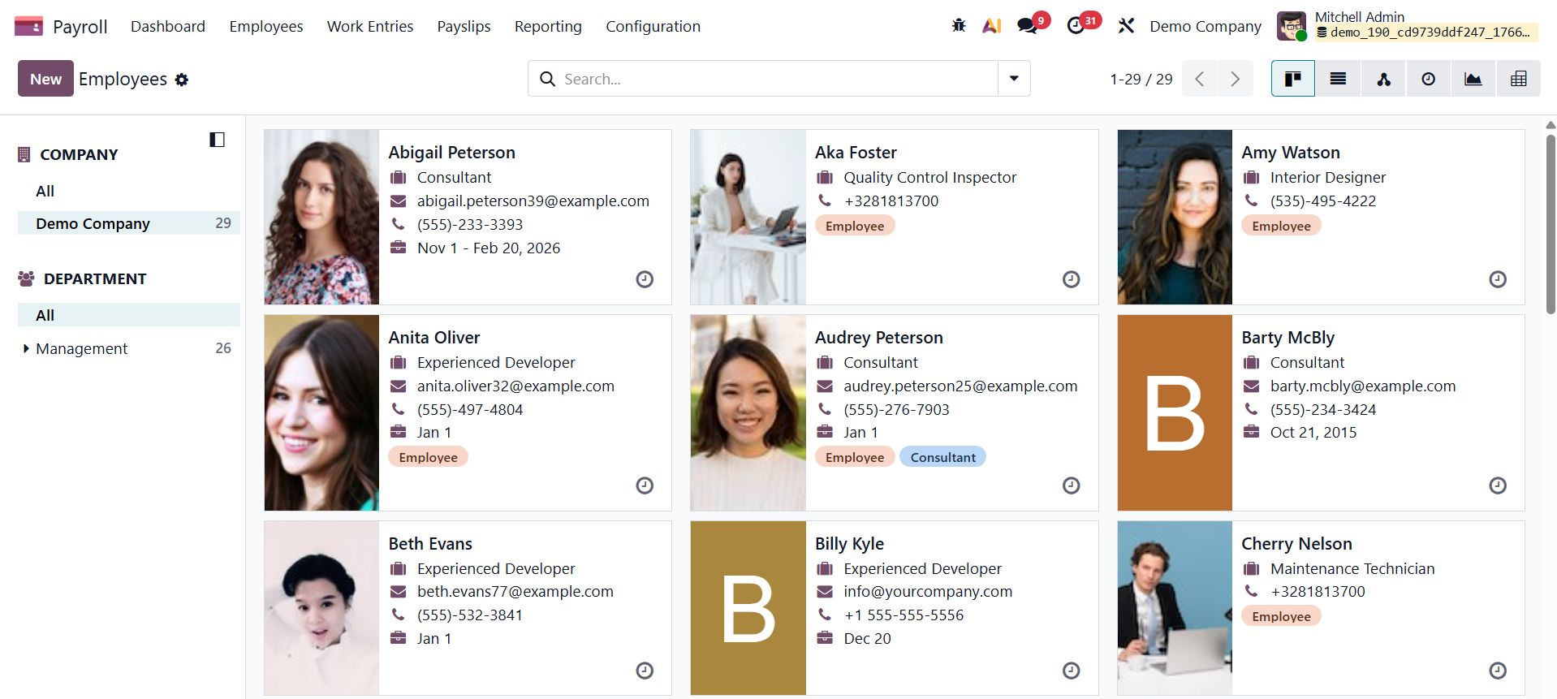This screenshot has width=1557, height=699.
Task: Expand the Management department tree
Action: point(26,349)
